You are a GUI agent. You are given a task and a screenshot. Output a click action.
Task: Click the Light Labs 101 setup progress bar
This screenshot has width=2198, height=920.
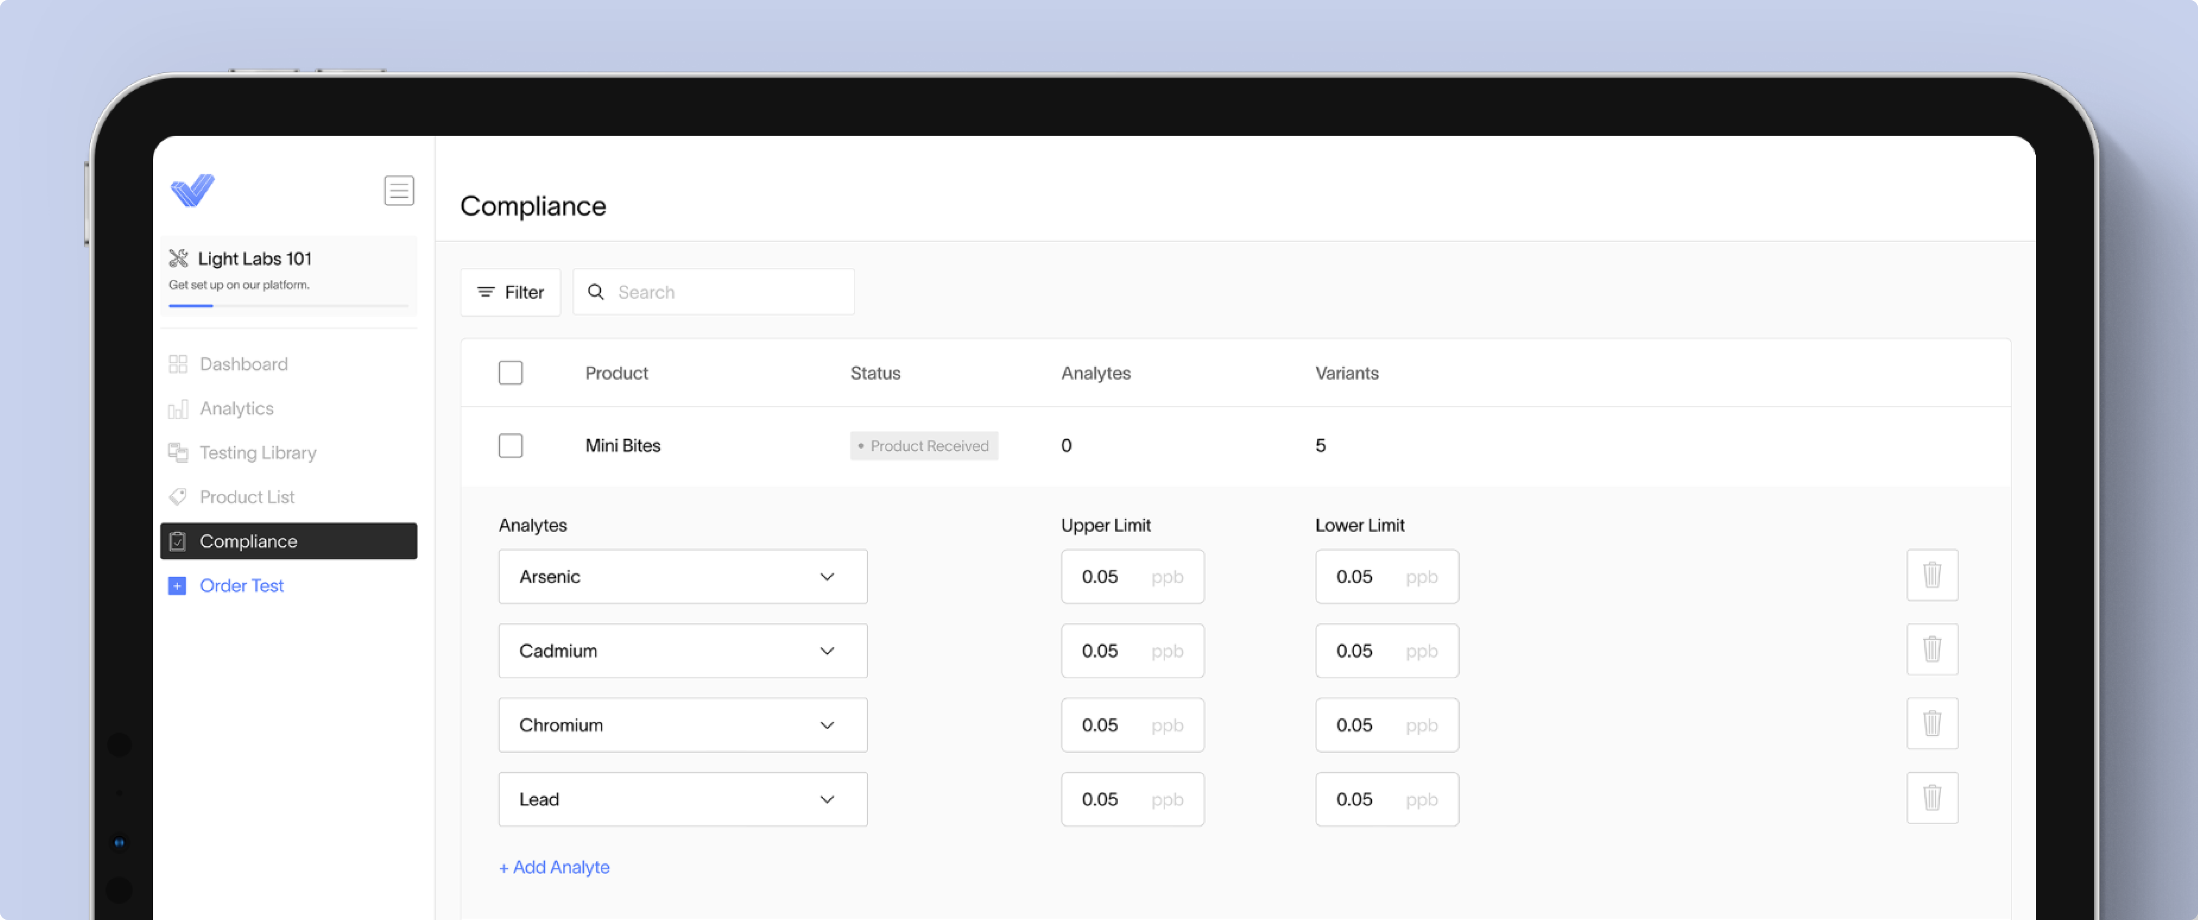click(x=288, y=305)
